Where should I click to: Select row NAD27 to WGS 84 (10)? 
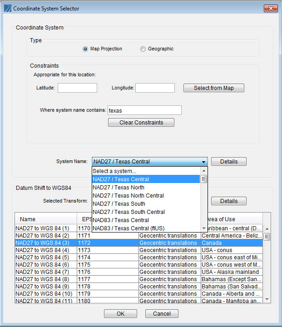pyautogui.click(x=139, y=294)
